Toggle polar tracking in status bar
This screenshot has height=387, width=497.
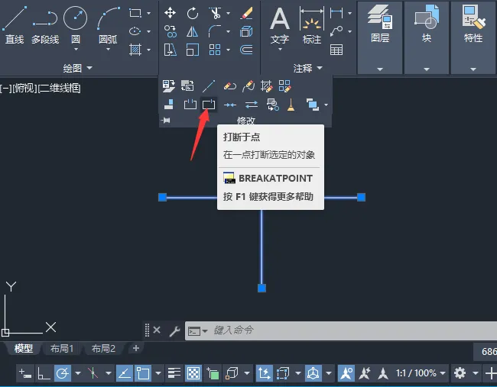63,373
